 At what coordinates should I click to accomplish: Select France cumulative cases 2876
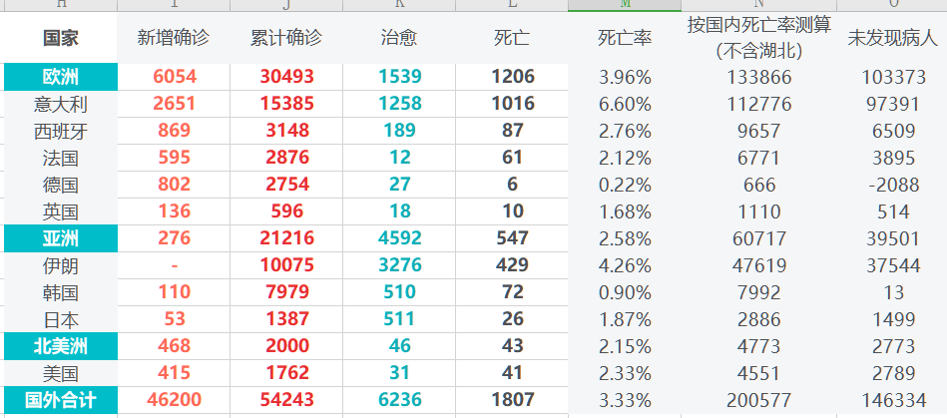[286, 158]
